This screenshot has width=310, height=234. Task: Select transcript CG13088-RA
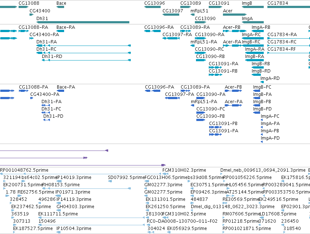click(33, 27)
